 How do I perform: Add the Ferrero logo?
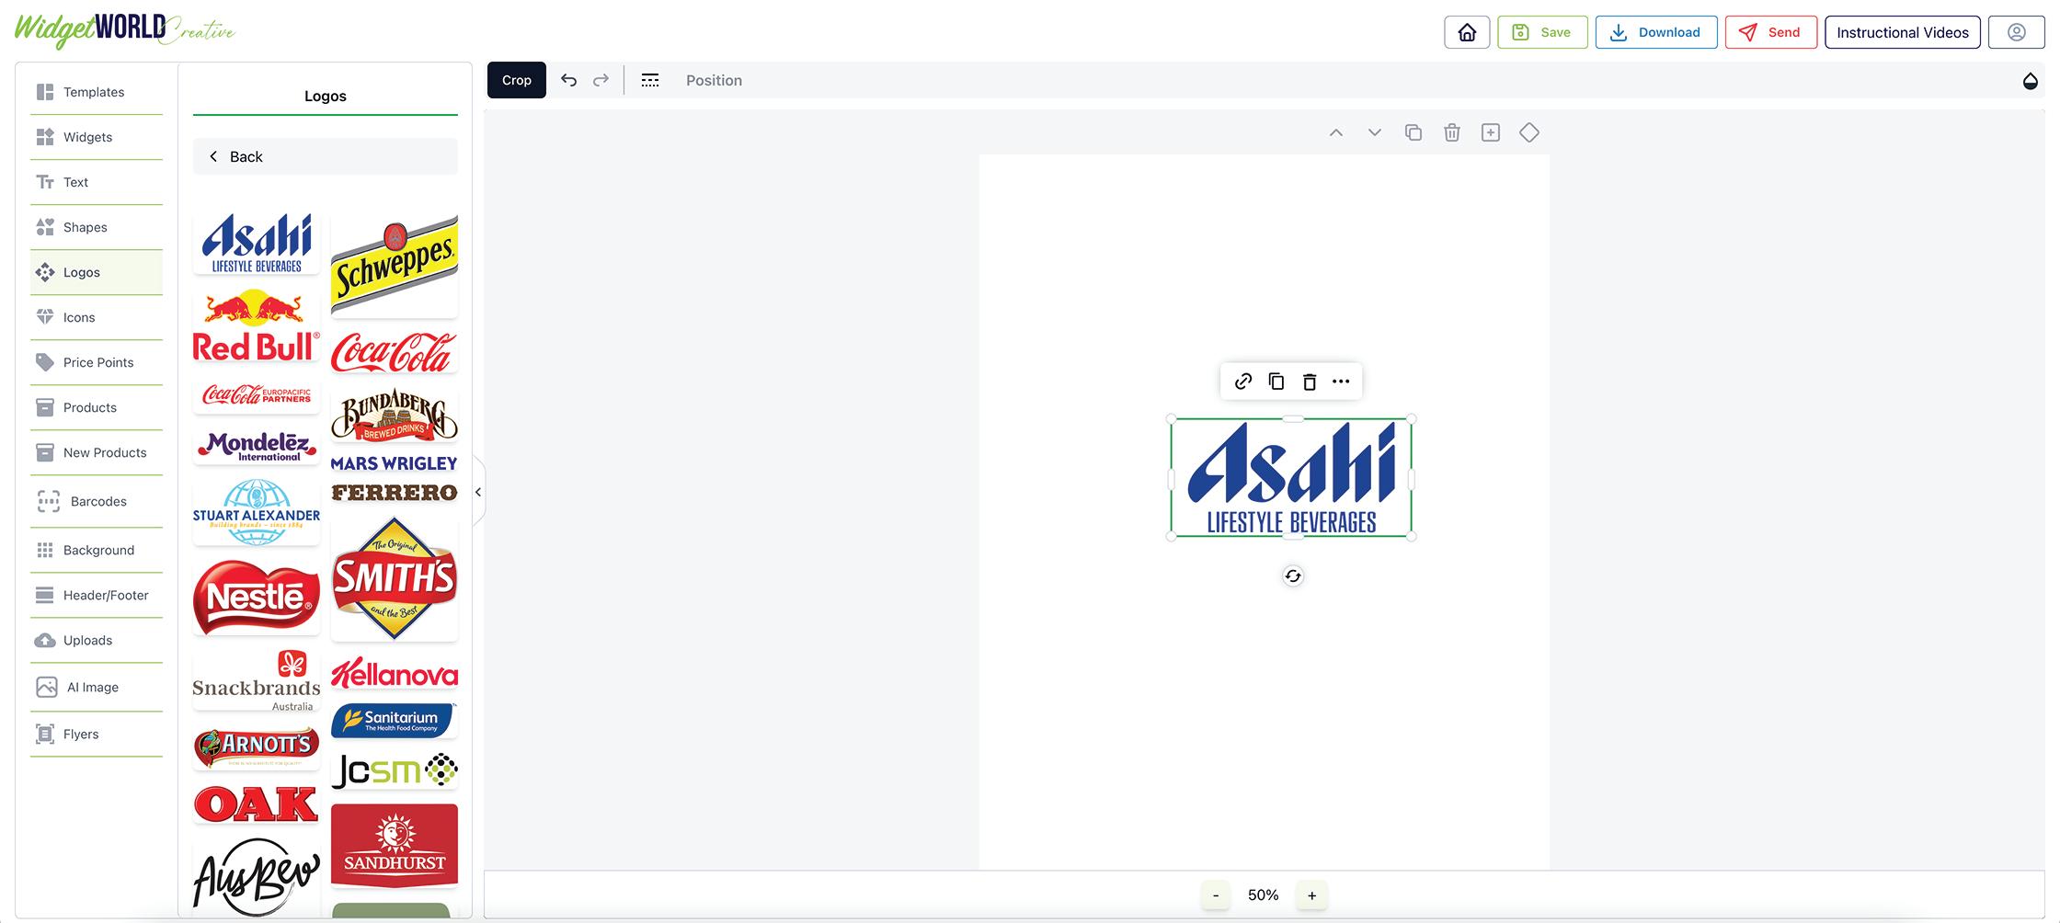pos(395,493)
